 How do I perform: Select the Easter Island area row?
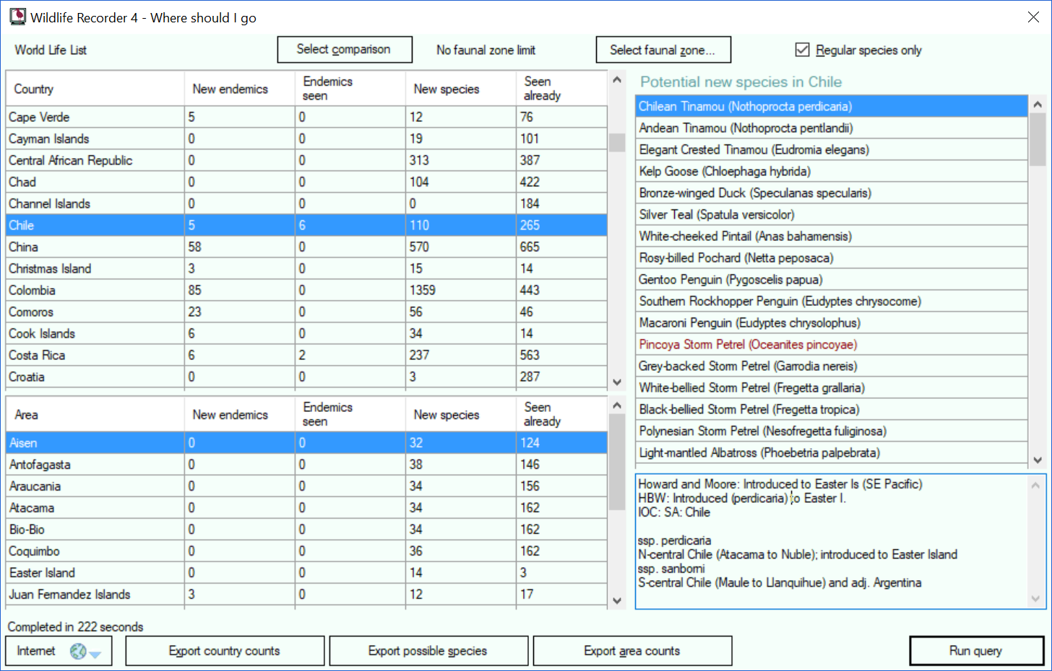[x=306, y=573]
